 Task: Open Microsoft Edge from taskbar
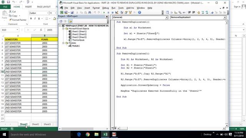coord(79,135)
